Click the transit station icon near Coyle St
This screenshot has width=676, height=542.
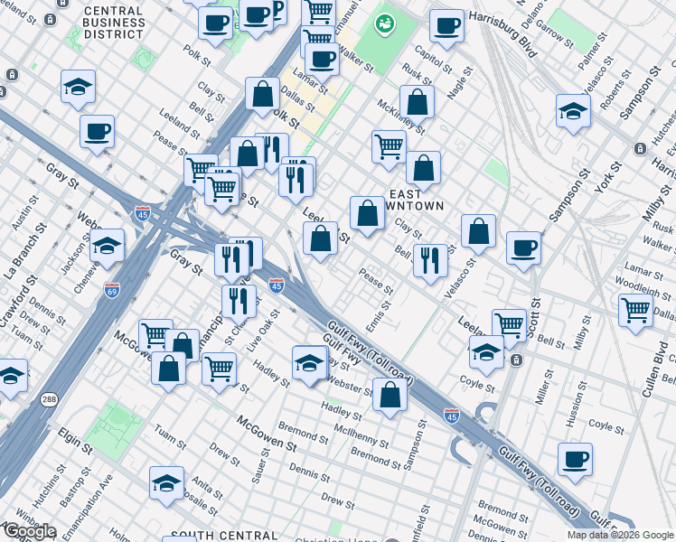click(516, 360)
